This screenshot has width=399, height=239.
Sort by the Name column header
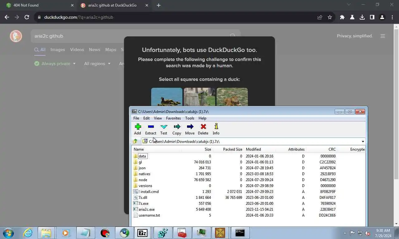coord(157,149)
